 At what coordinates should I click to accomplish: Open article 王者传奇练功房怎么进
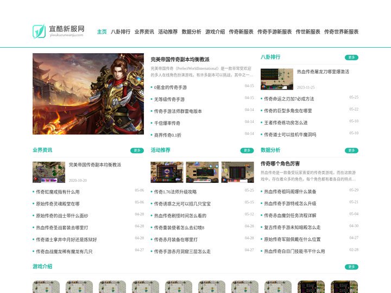pos(286,123)
